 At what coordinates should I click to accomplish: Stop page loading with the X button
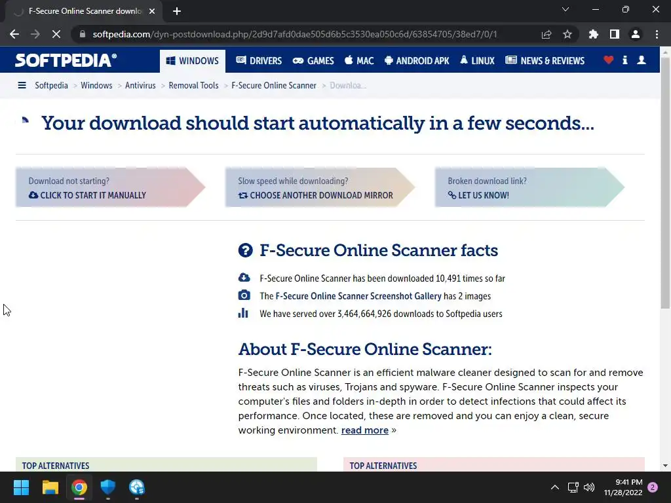[56, 34]
